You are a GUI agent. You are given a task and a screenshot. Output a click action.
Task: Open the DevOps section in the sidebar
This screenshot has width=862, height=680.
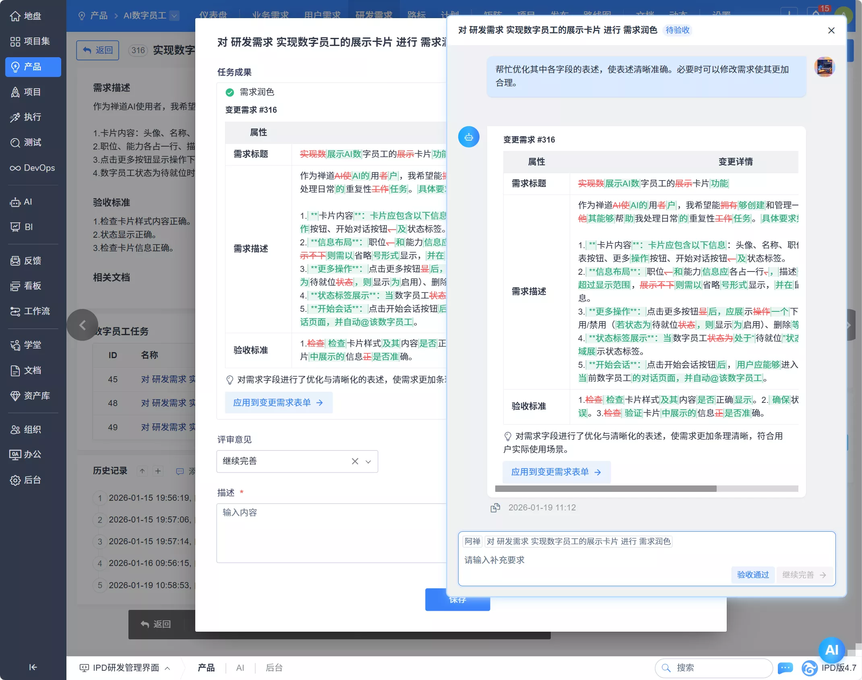pyautogui.click(x=33, y=168)
